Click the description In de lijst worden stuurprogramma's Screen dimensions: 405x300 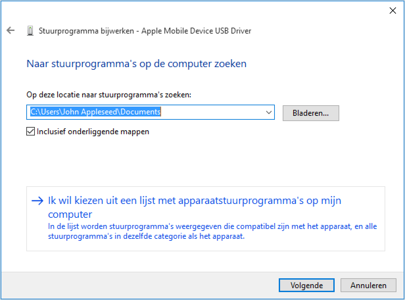pos(212,231)
